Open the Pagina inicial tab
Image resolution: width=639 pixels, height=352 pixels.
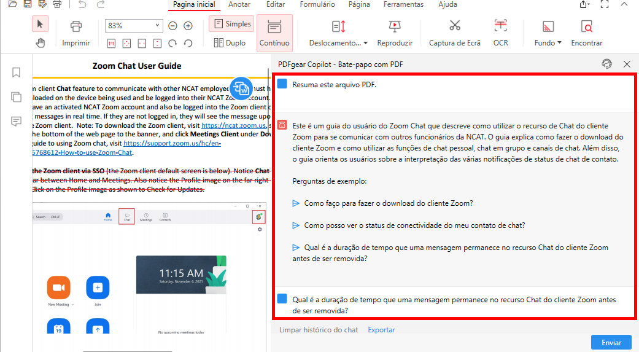point(194,4)
